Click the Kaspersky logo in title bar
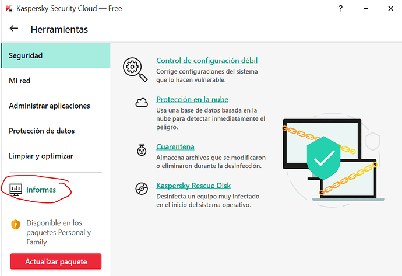402x276 pixels. point(8,9)
